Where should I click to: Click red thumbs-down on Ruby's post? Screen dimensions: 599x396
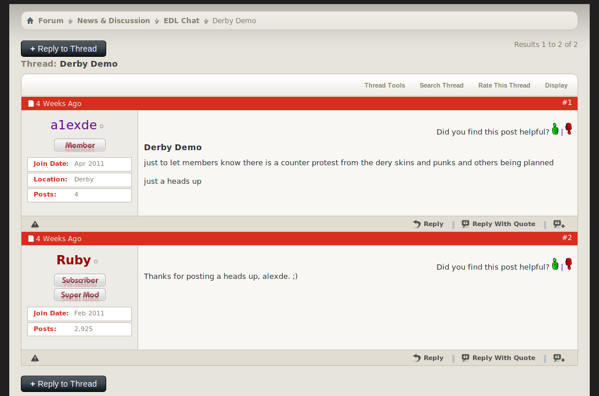point(568,264)
